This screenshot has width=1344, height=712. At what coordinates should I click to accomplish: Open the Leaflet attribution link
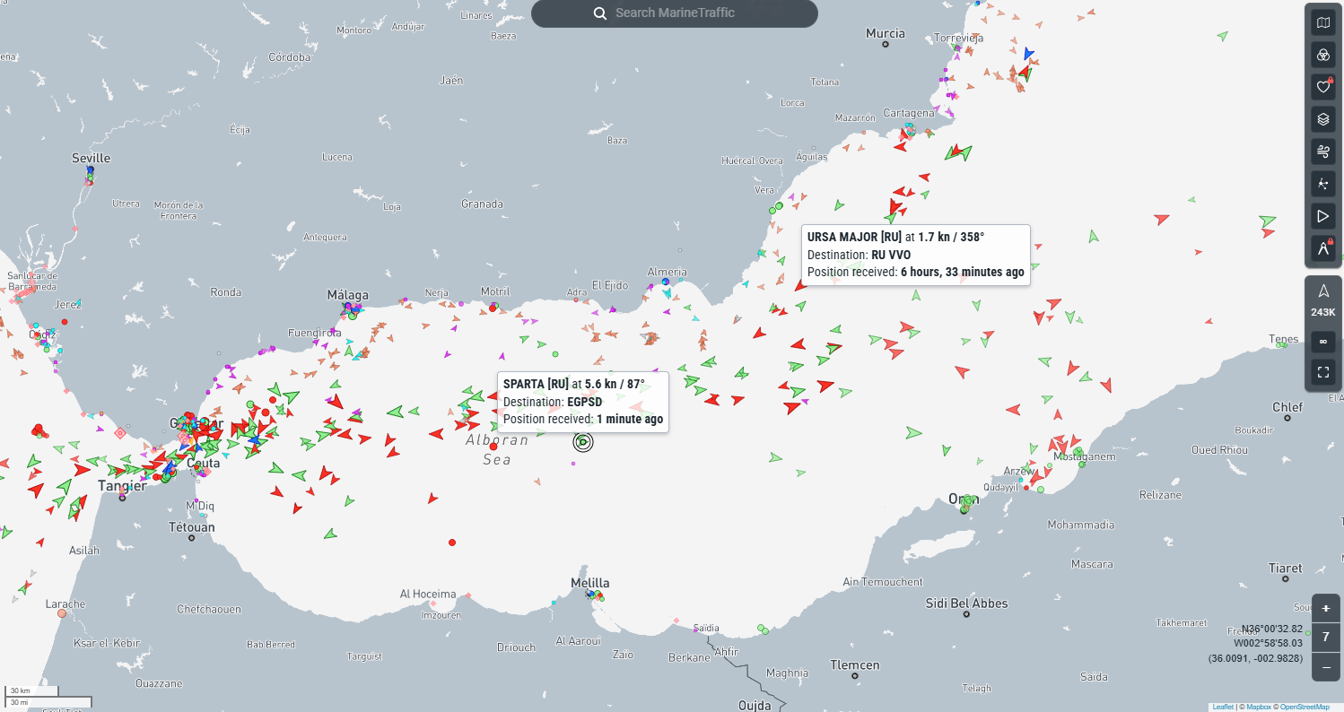(x=1223, y=707)
